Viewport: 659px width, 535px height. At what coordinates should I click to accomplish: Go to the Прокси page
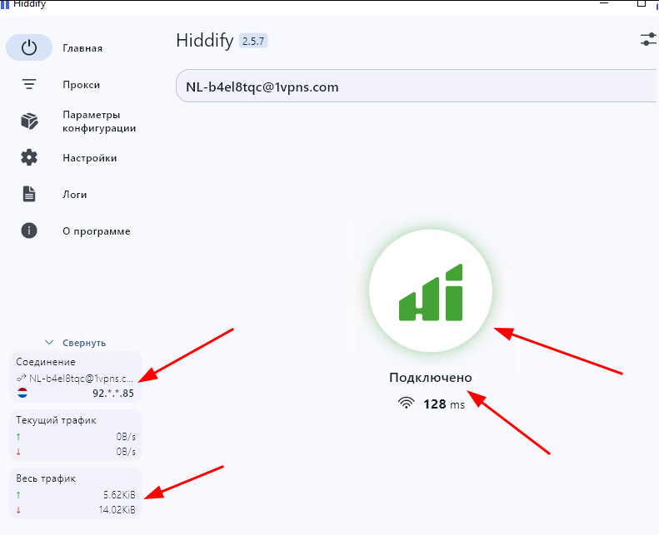tap(81, 85)
